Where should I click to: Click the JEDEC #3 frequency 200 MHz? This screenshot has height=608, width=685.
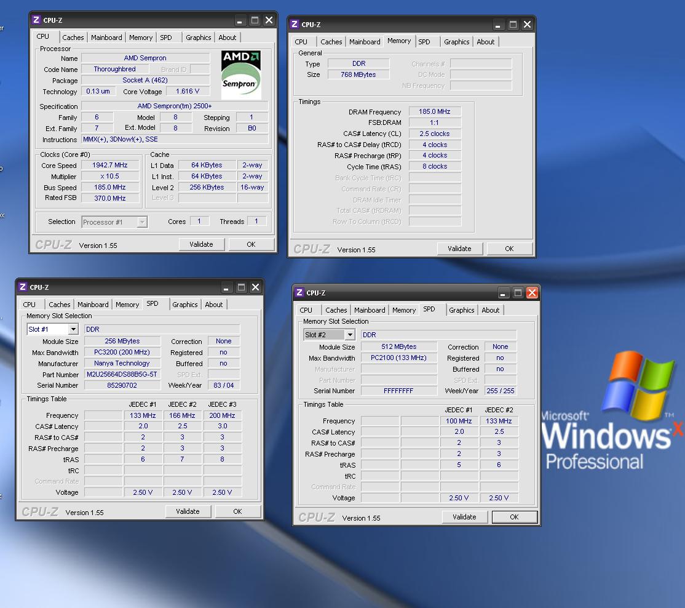223,415
